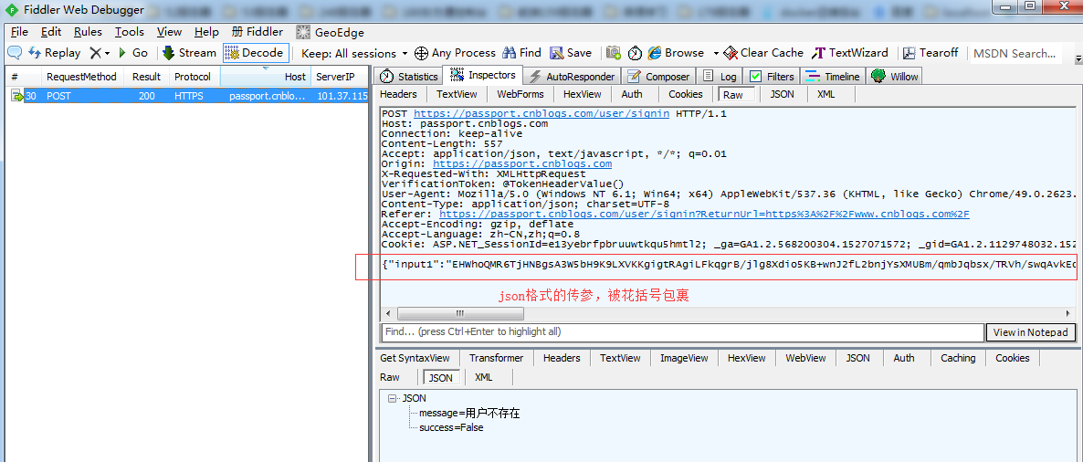Open the Origin header URL link

click(x=522, y=163)
